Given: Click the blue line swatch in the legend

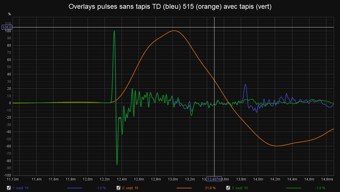Looking at the screenshot, I should coord(75,188).
